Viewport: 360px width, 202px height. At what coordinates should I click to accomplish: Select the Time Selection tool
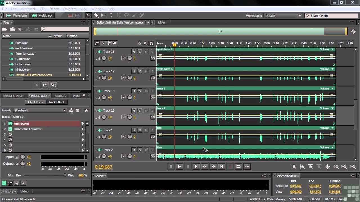point(111,15)
